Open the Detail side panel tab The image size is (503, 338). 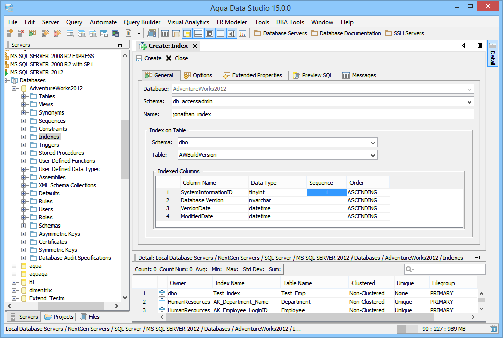492,53
